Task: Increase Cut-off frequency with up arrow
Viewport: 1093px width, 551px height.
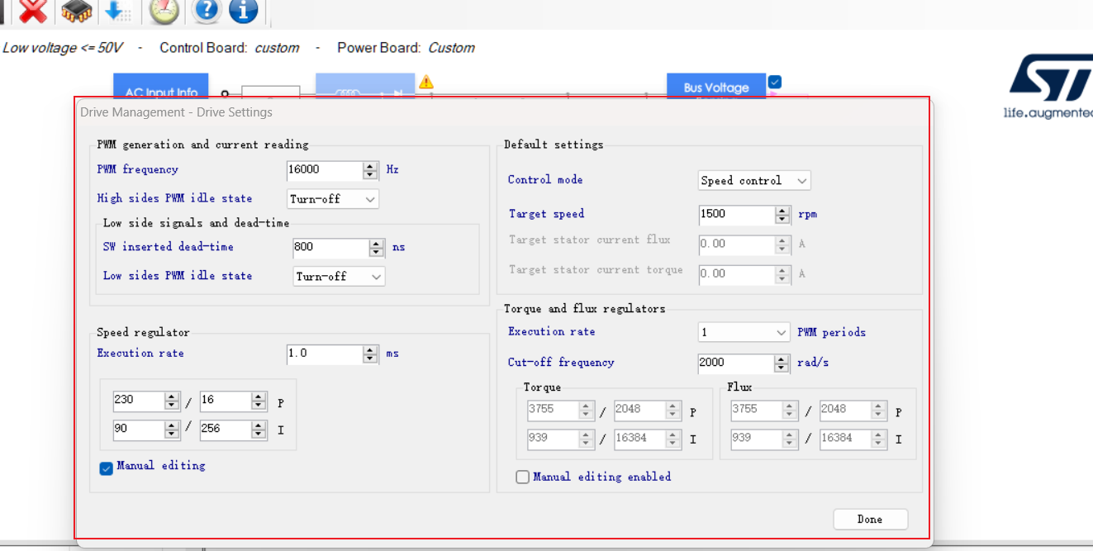Action: pos(782,359)
